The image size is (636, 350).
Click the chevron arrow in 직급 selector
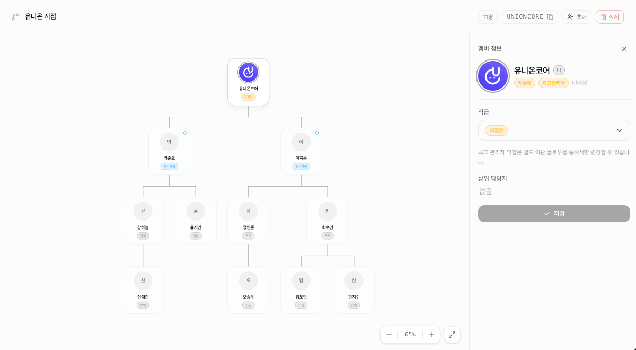(620, 130)
